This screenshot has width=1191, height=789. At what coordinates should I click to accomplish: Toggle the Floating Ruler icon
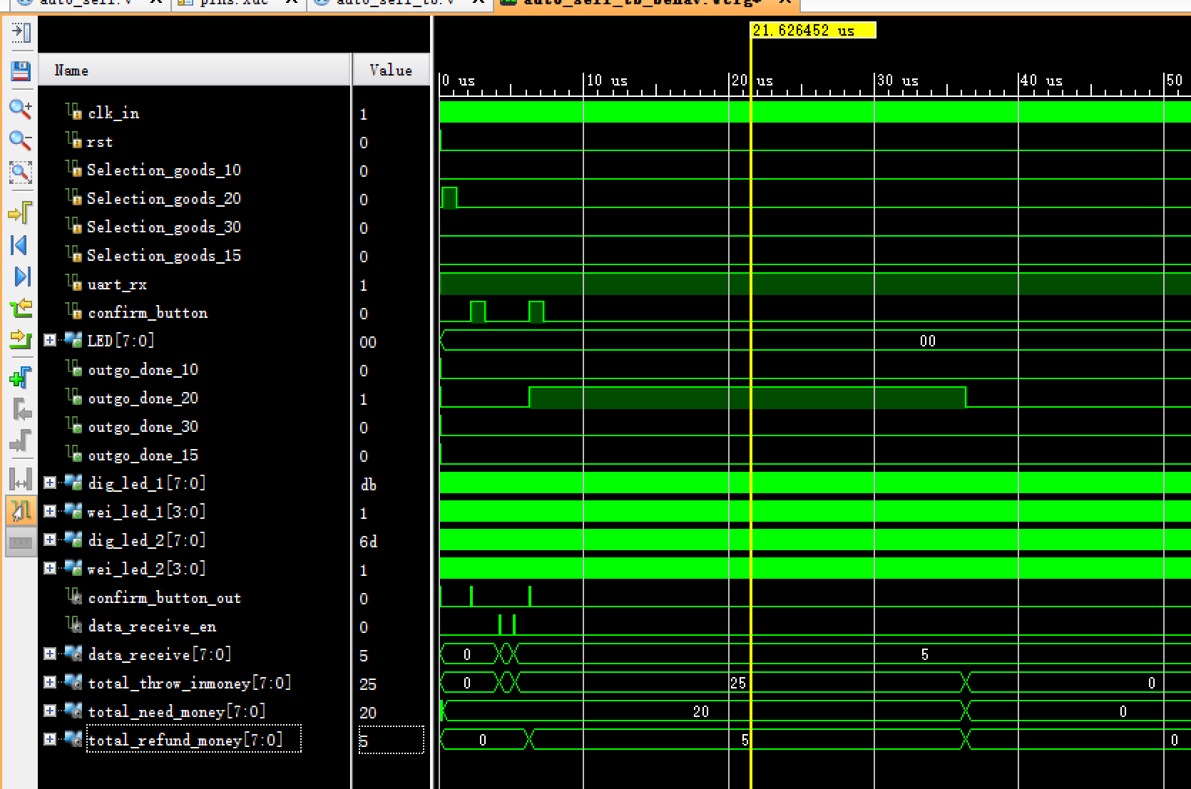coord(20,542)
